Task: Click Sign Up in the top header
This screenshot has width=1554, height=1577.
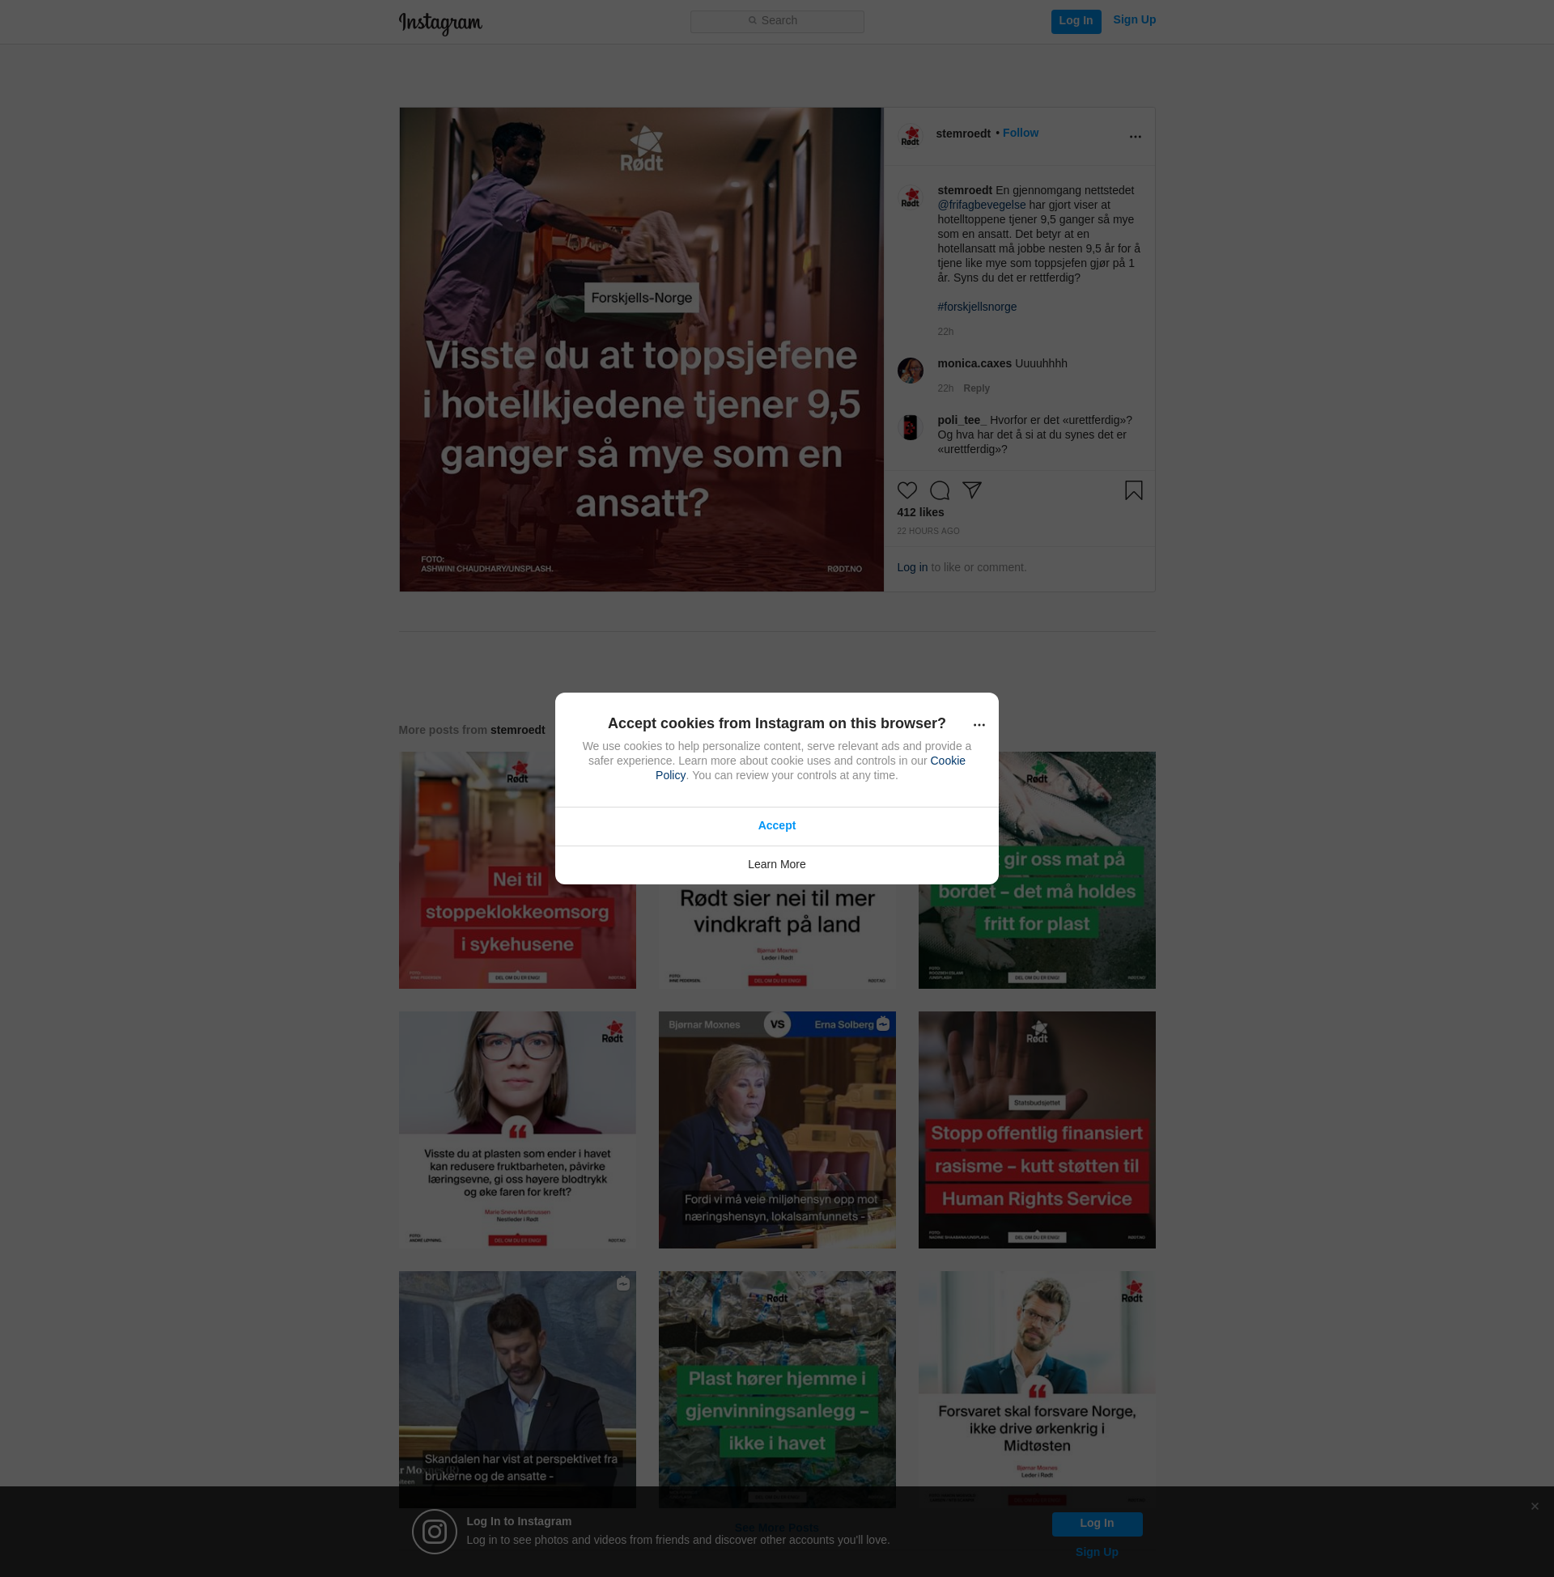Action: tap(1134, 19)
